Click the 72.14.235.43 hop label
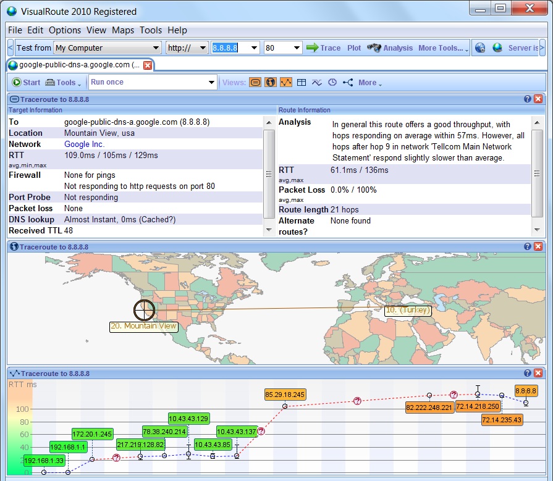The width and height of the screenshot is (553, 481). click(x=502, y=420)
